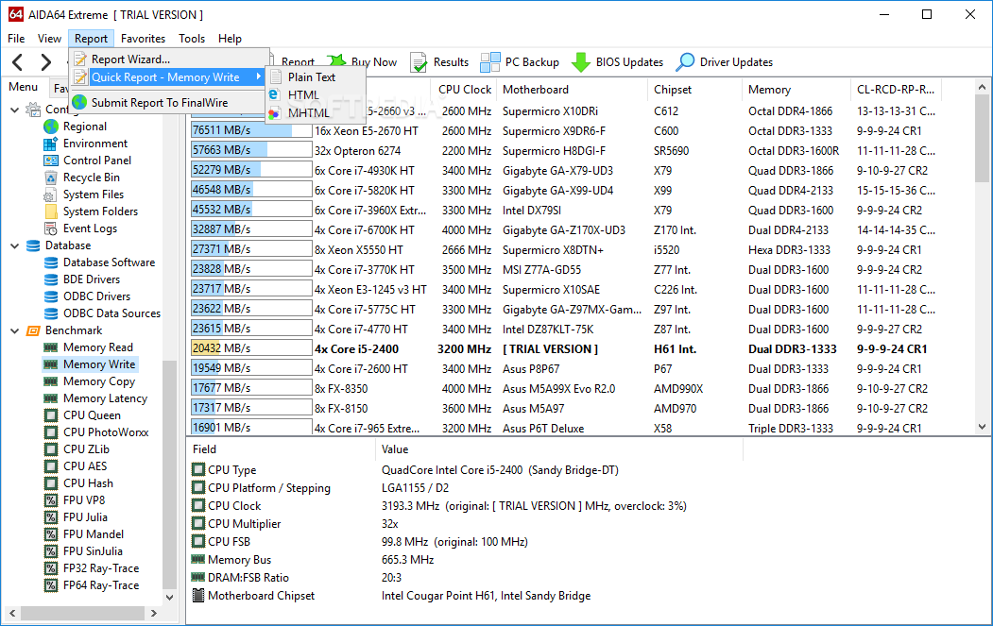Screen dimensions: 993x626
Task: Click the Plain Text document icon
Action: point(276,76)
